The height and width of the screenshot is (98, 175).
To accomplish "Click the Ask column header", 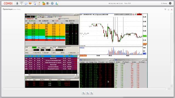I will point(55,23).
